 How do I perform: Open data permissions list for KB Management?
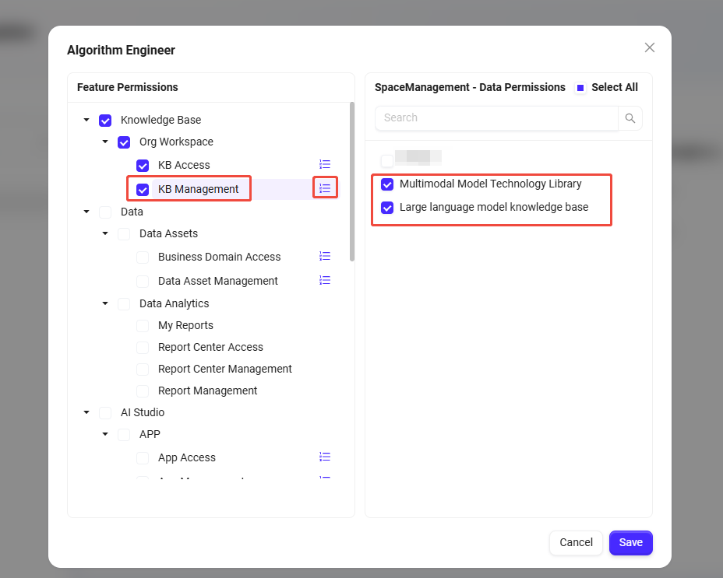tap(325, 188)
